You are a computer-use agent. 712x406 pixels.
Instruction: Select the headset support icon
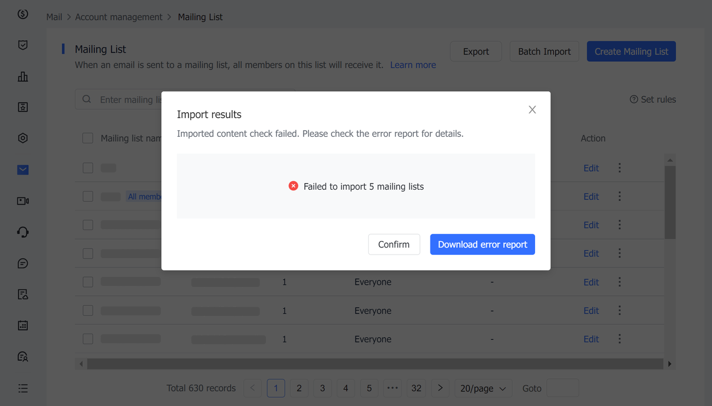[x=22, y=232]
